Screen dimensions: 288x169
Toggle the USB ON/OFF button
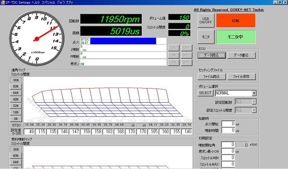[x=206, y=21]
